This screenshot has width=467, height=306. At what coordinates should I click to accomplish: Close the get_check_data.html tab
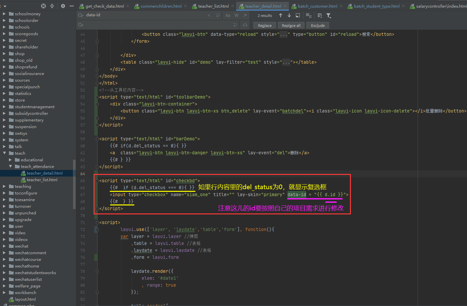point(128,6)
